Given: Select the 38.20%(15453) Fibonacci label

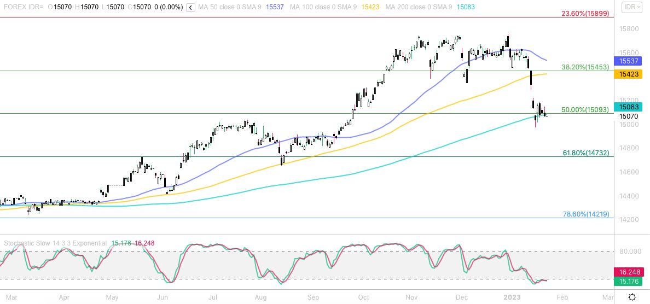Looking at the screenshot, I should [x=585, y=67].
